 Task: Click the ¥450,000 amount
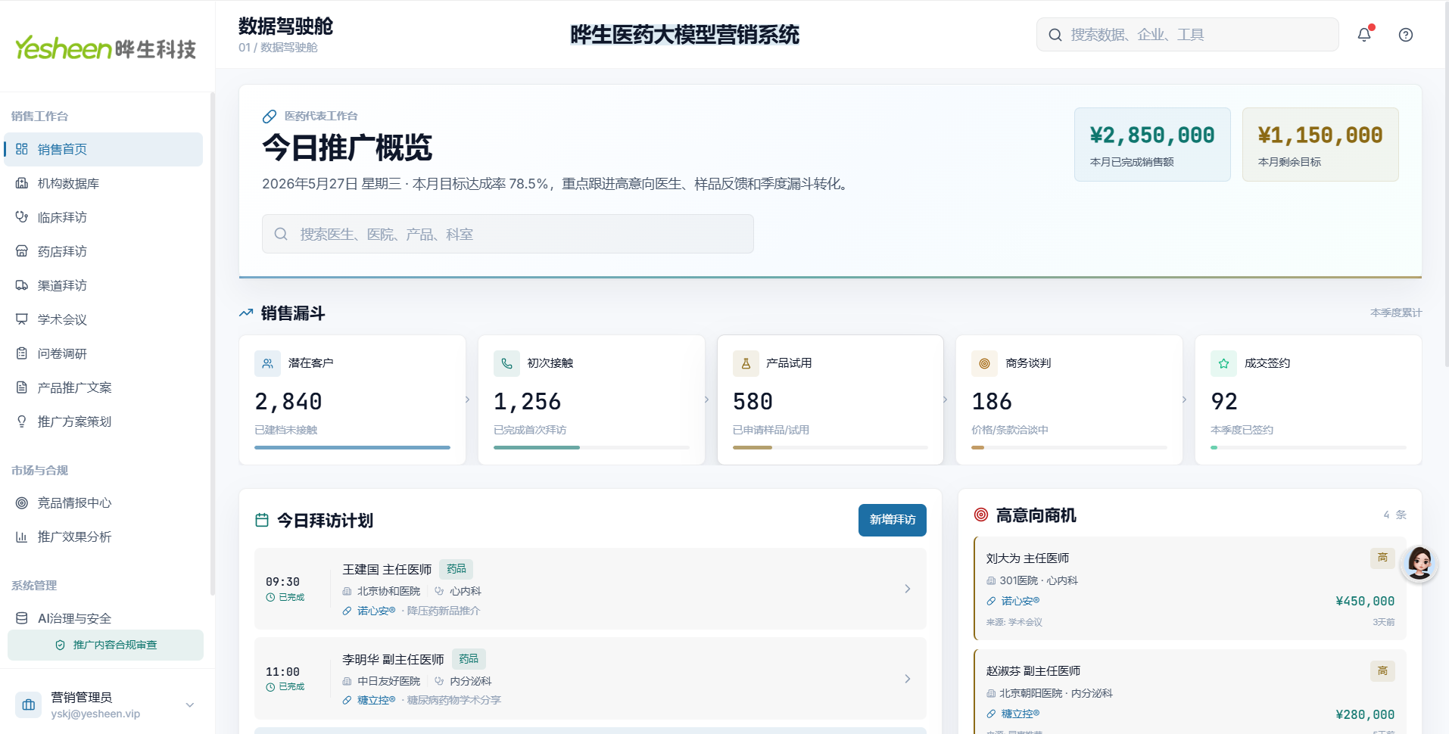coord(1365,601)
